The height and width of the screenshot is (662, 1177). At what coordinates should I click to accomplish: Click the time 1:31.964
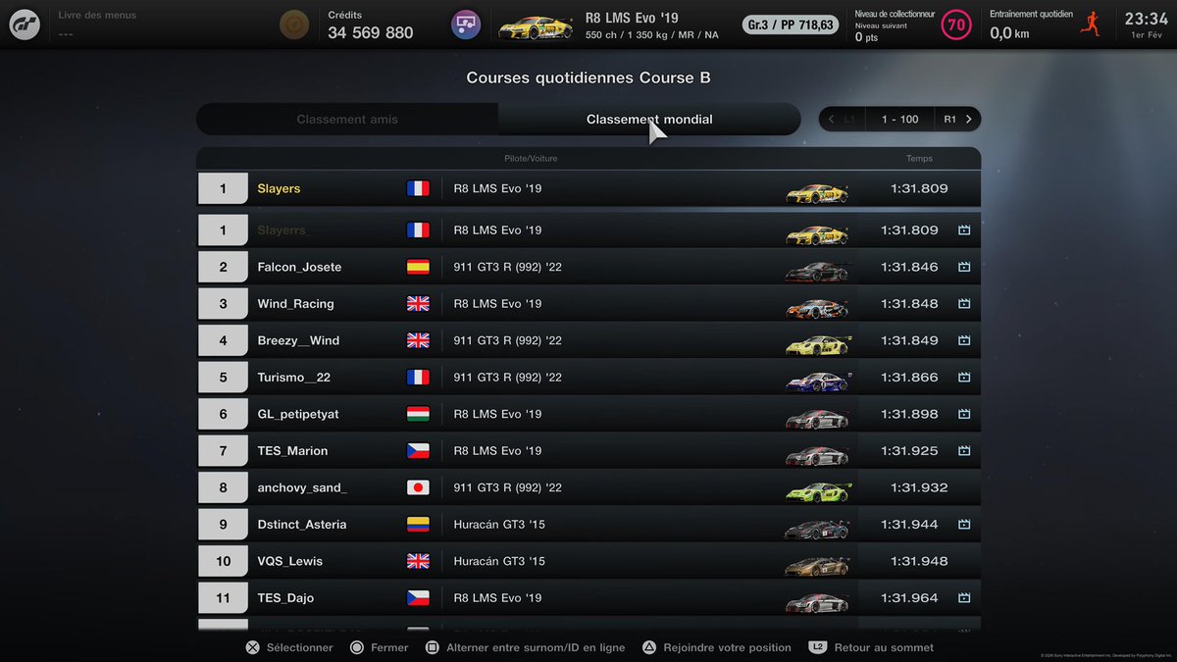pos(909,598)
